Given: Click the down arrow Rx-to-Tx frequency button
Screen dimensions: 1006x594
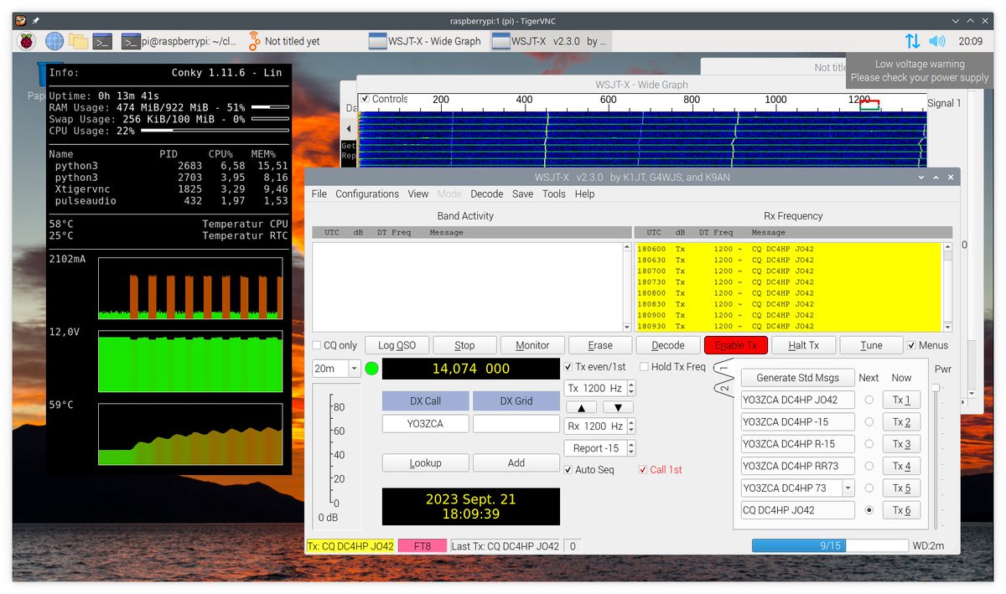Looking at the screenshot, I should [x=618, y=407].
